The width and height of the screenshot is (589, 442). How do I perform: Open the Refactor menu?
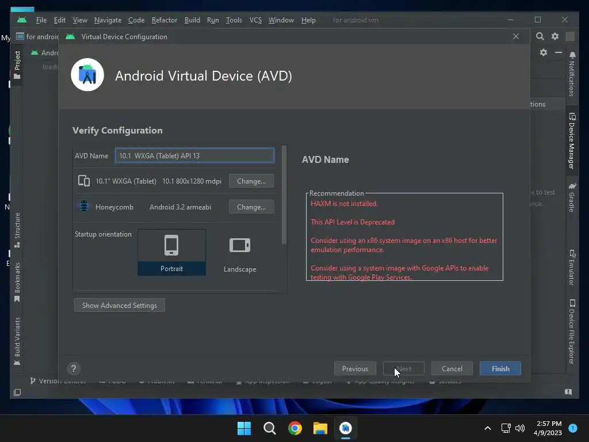coord(164,20)
